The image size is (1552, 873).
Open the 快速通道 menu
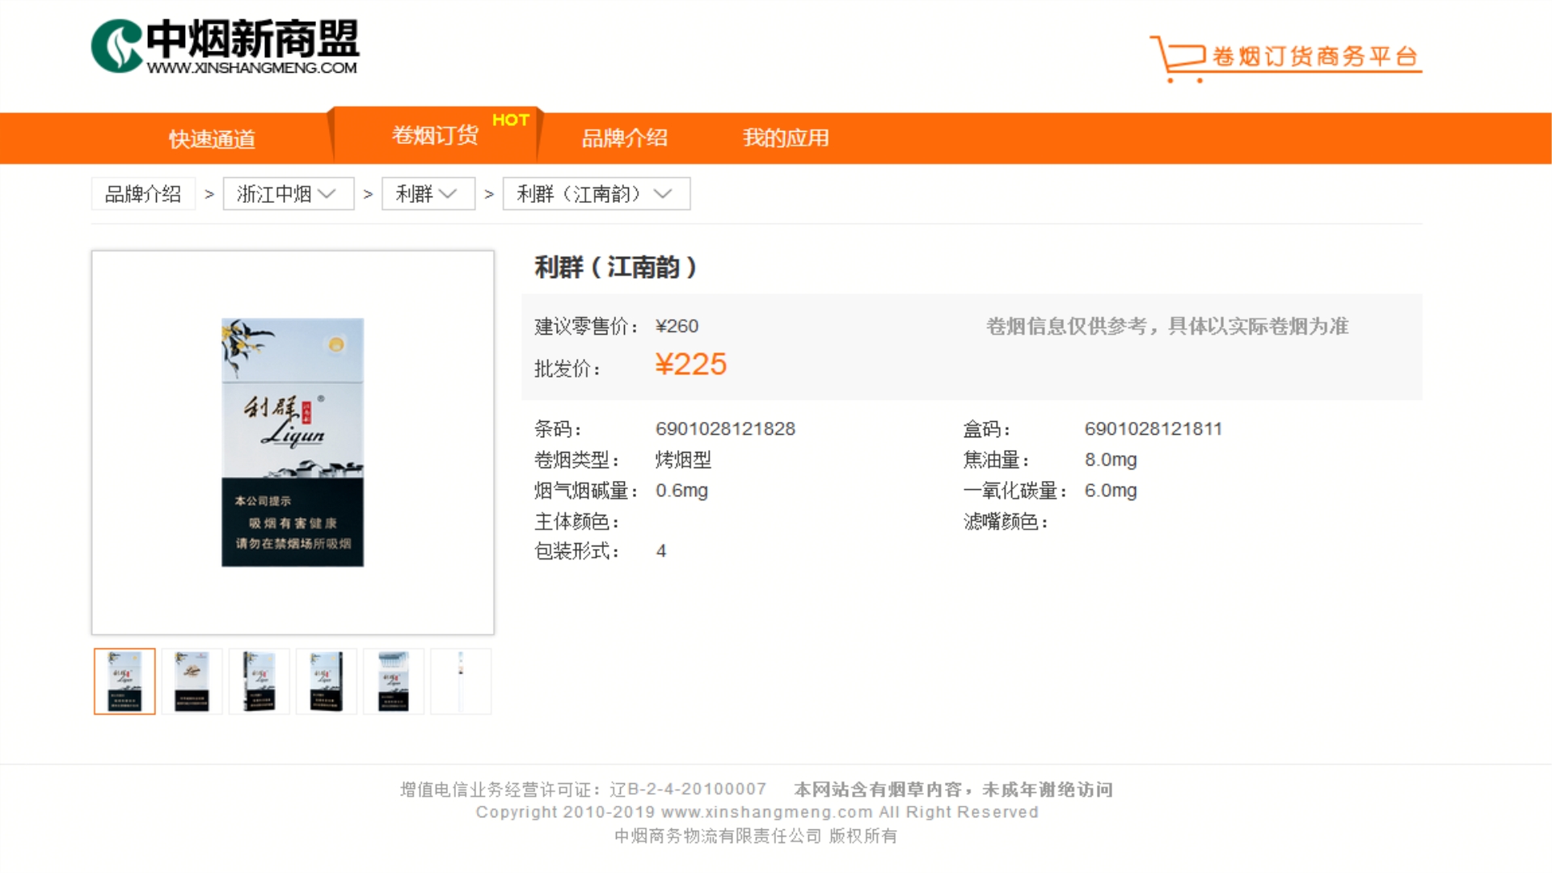(212, 139)
